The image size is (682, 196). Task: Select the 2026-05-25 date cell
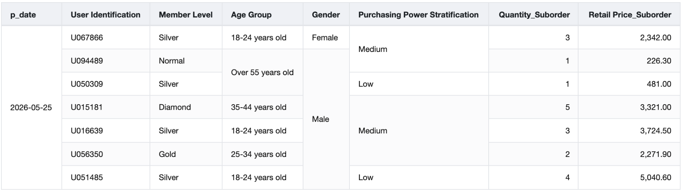click(x=31, y=108)
